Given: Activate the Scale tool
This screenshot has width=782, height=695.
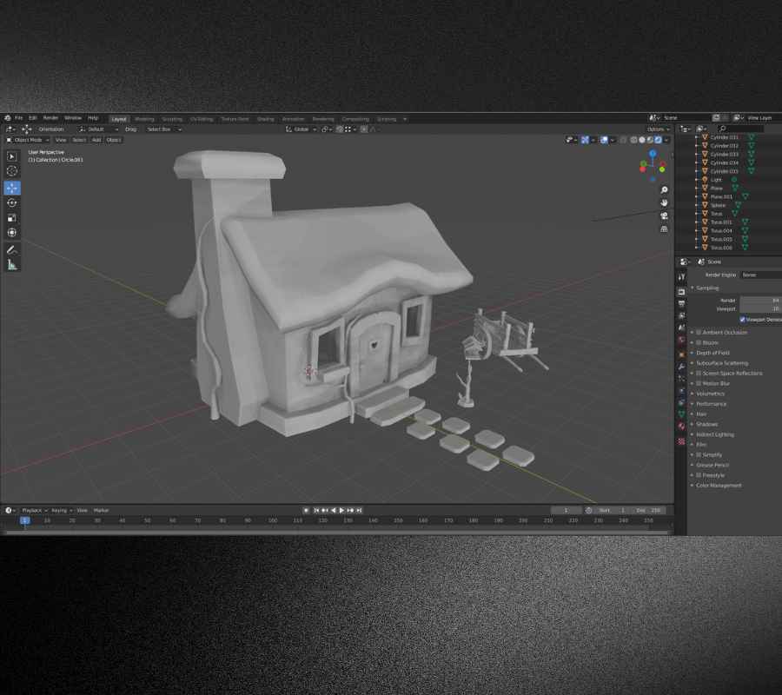Looking at the screenshot, I should 12,218.
